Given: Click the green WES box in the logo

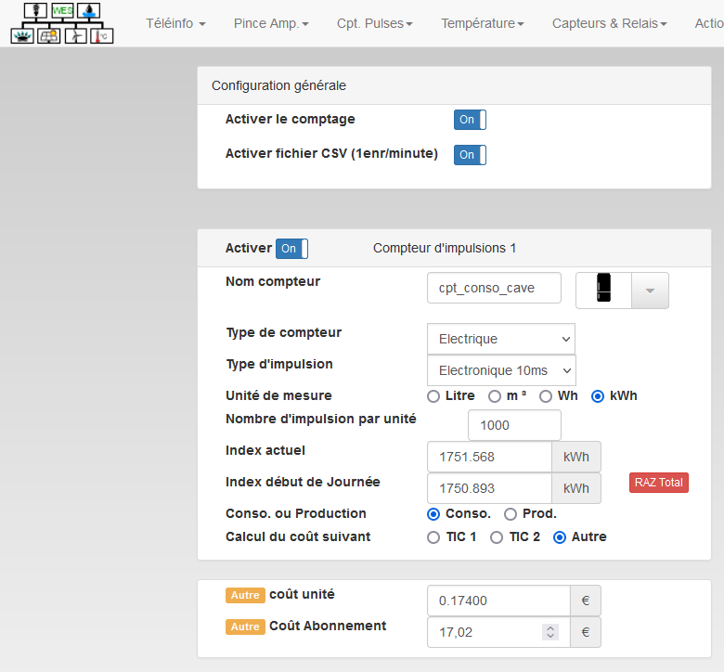Looking at the screenshot, I should (63, 11).
